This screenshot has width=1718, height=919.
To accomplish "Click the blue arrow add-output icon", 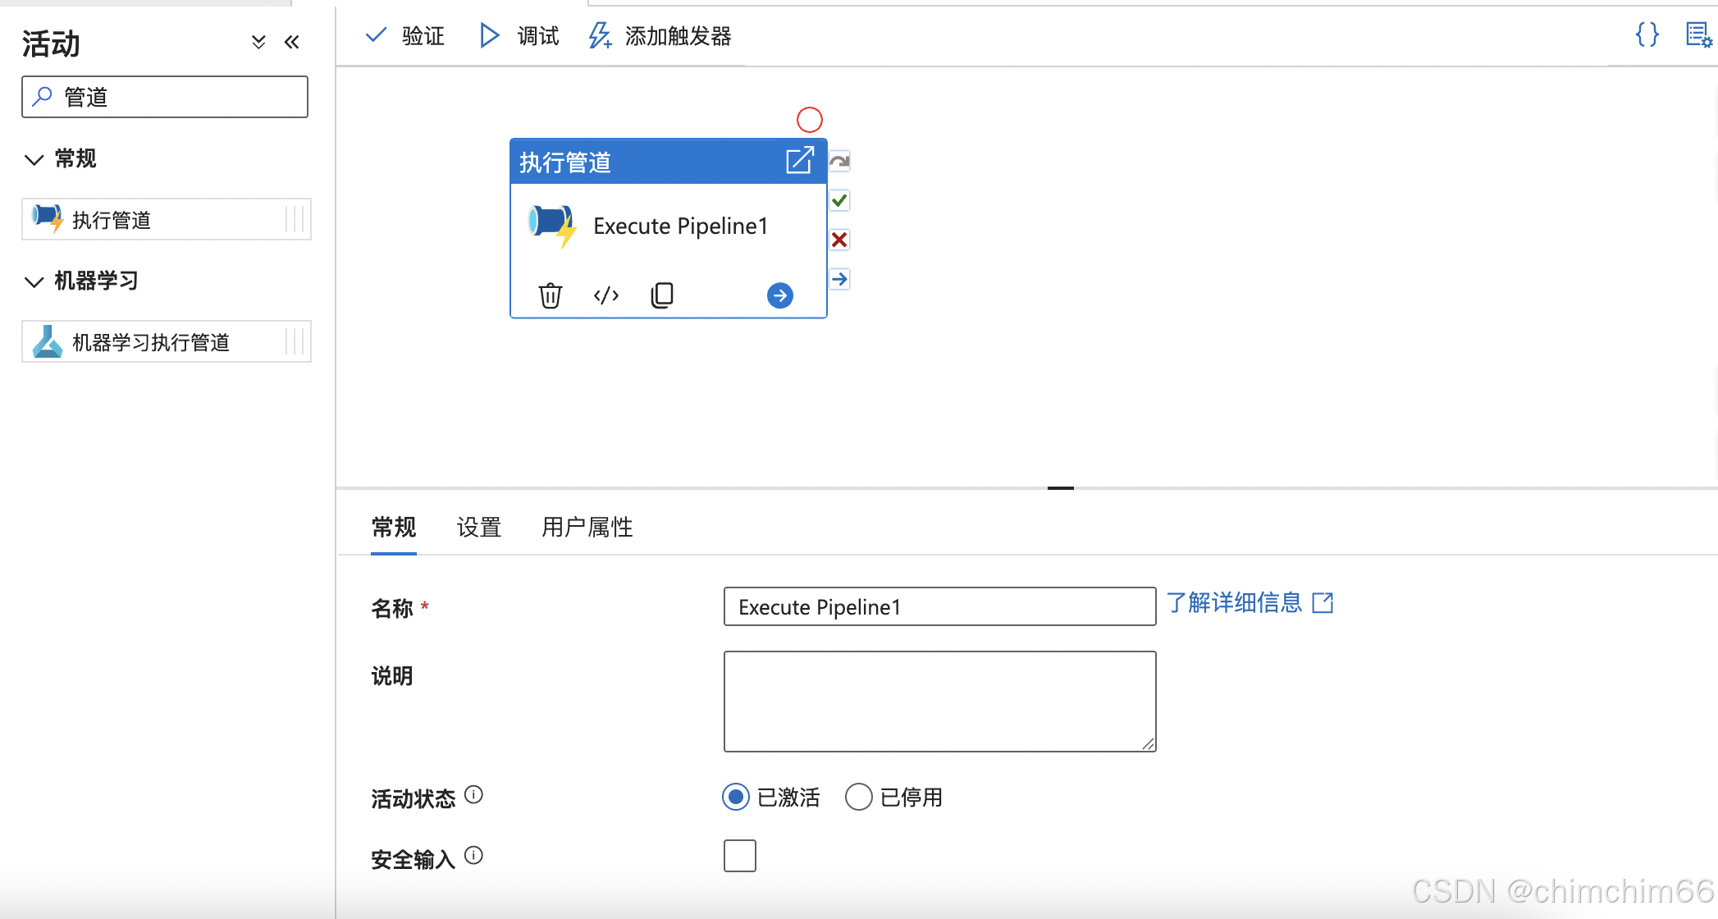I will [x=779, y=295].
